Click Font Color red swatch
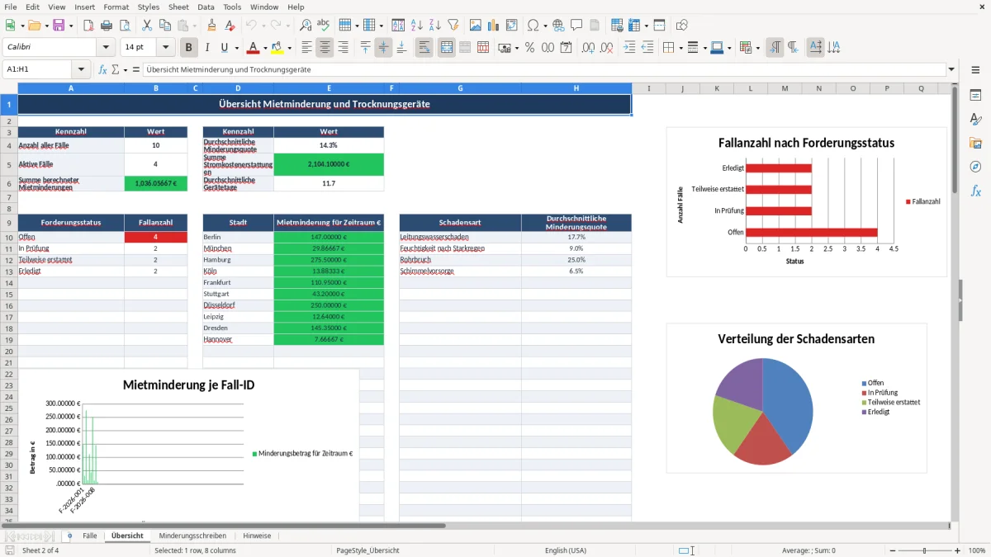The height and width of the screenshot is (557, 991). click(254, 48)
